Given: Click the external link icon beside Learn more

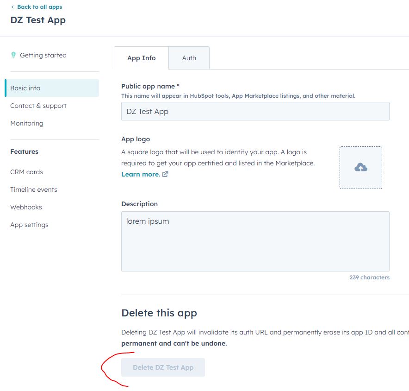Looking at the screenshot, I should coord(164,174).
